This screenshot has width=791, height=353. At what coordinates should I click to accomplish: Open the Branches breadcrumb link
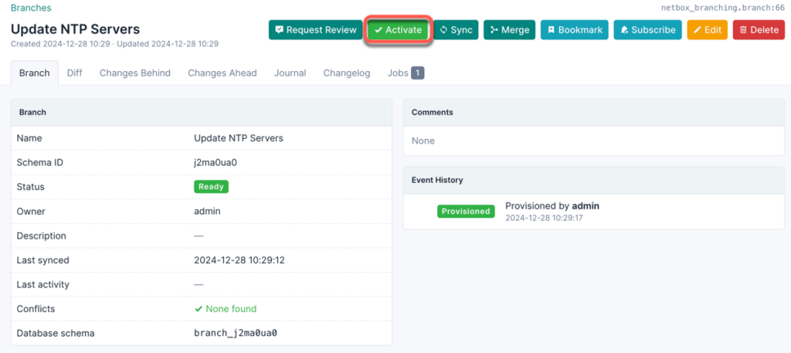[x=31, y=8]
